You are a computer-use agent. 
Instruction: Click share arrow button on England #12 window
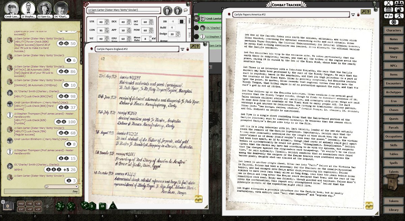tap(192, 47)
